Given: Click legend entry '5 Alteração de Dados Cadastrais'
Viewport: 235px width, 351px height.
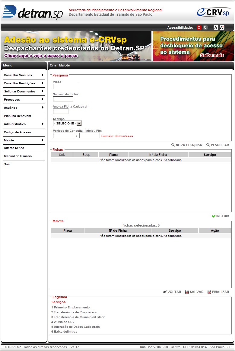Looking at the screenshot, I should pos(76,327).
